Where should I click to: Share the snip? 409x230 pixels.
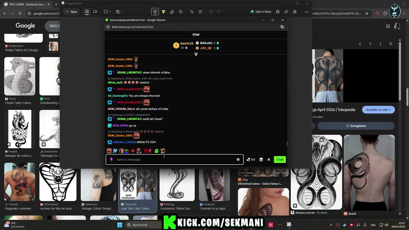(295, 12)
